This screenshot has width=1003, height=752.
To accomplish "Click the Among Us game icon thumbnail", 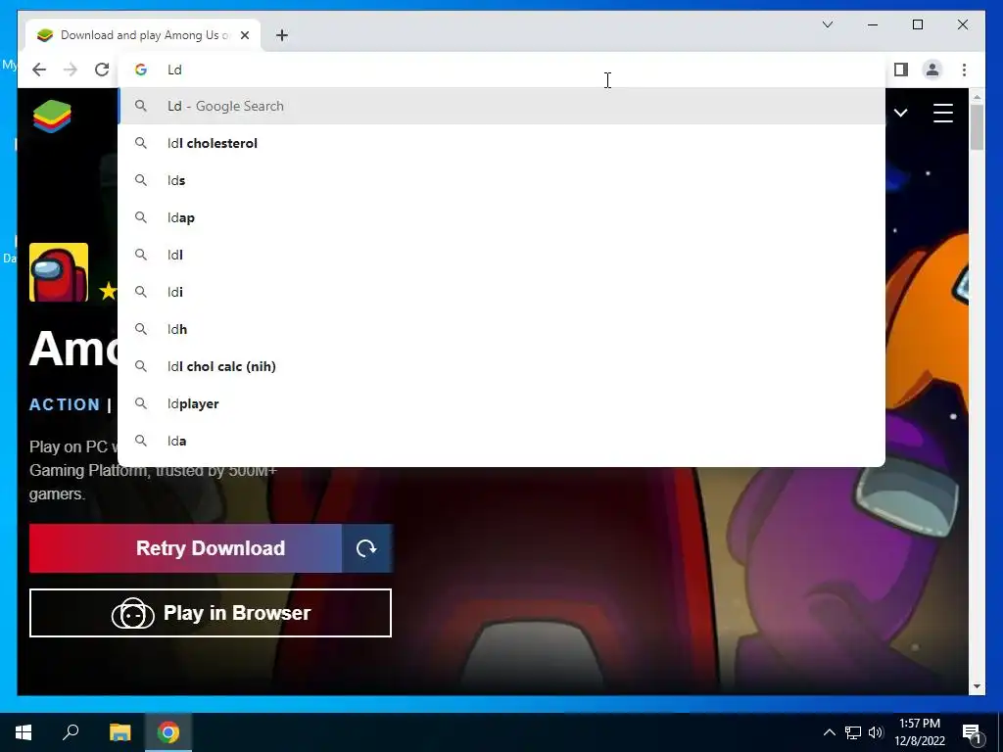I will (x=59, y=272).
